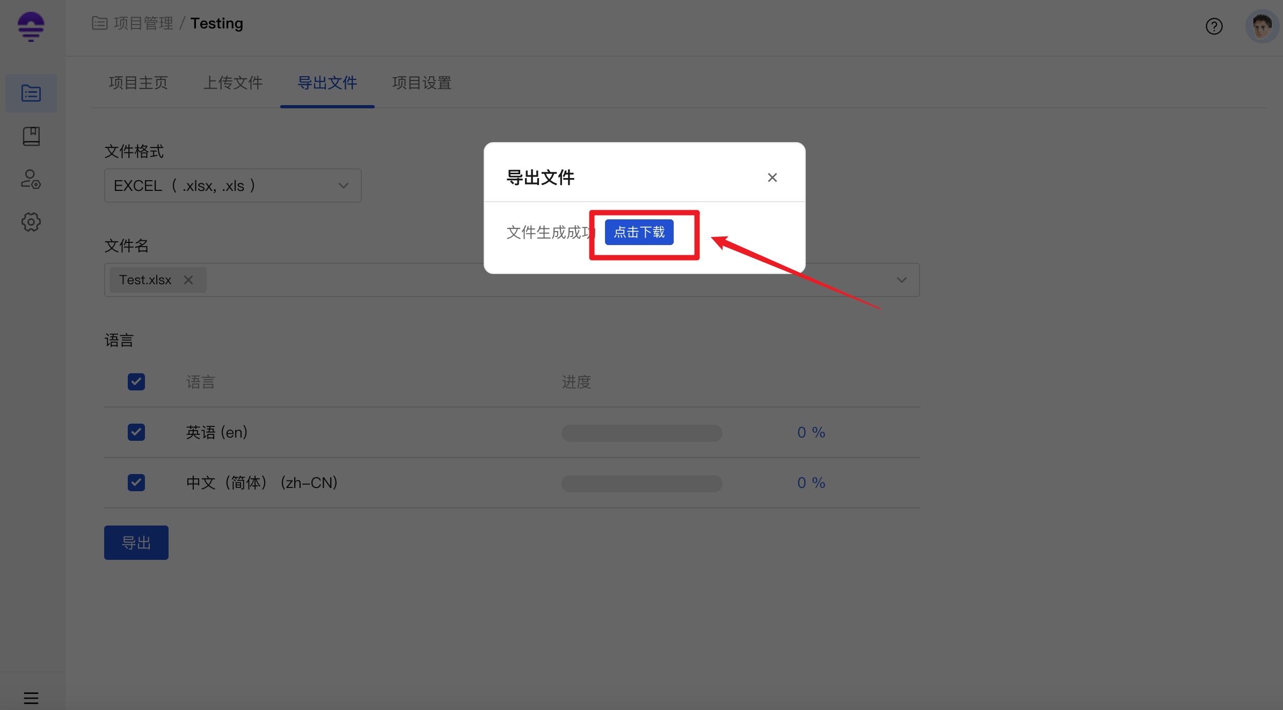
Task: Click the 英语 (en) language label
Action: click(217, 432)
